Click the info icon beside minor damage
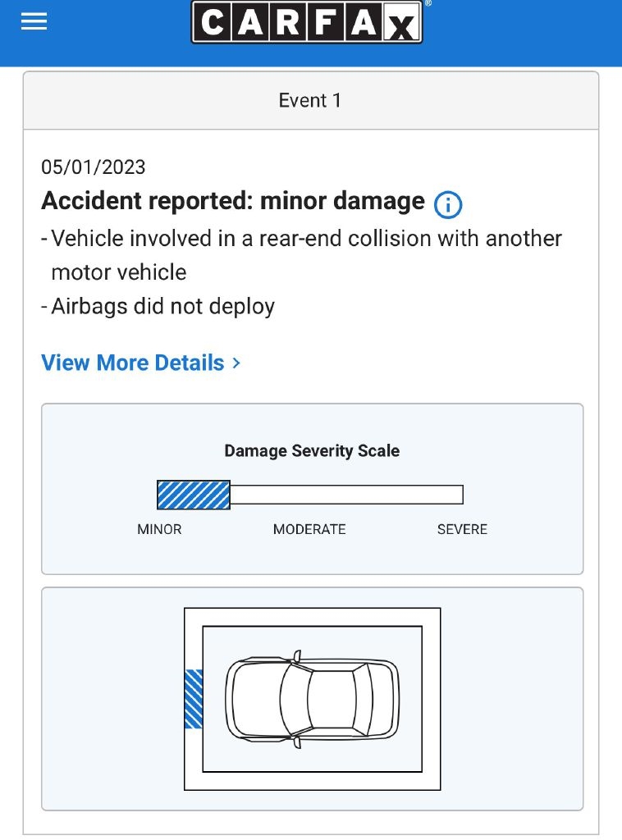622x840 pixels. click(448, 204)
